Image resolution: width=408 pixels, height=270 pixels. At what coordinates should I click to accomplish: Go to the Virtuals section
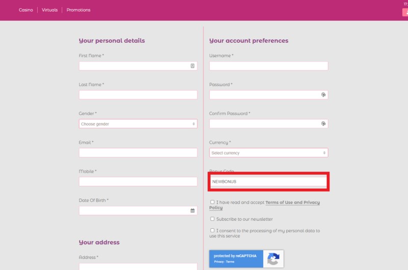click(x=49, y=10)
